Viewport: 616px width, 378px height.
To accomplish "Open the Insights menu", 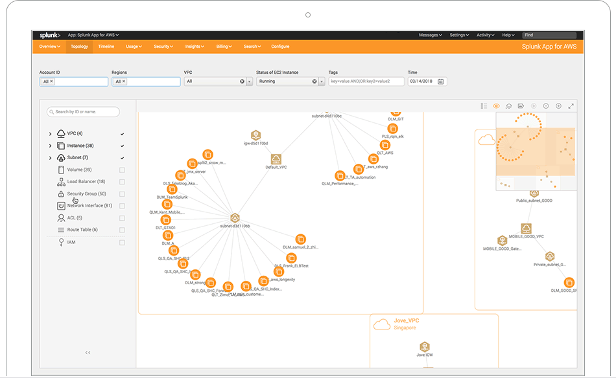I will pyautogui.click(x=195, y=46).
